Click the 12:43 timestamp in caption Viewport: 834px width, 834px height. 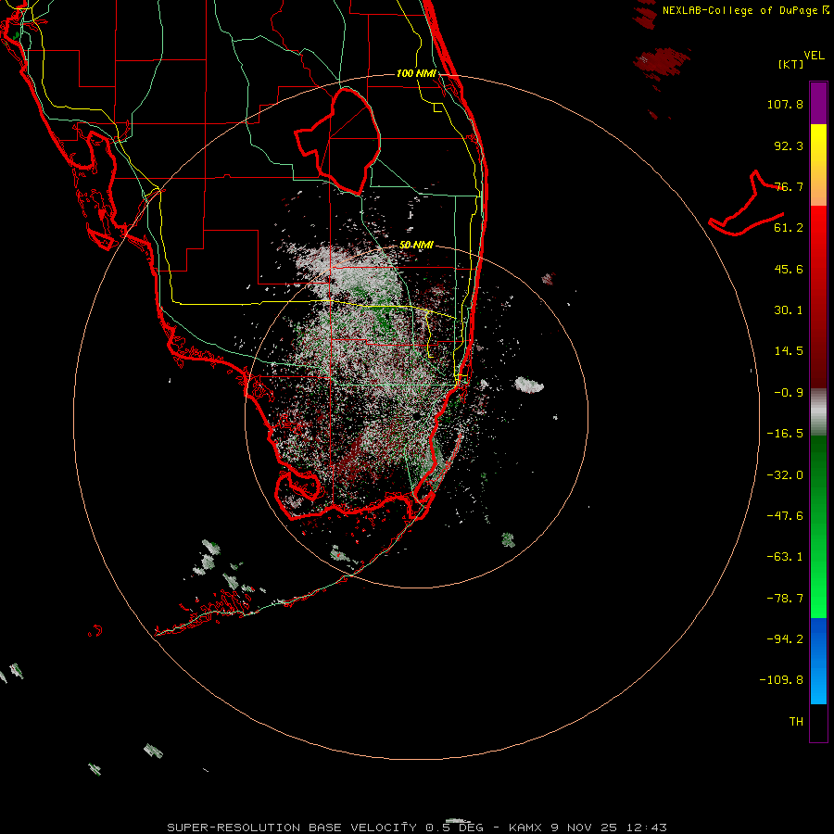pos(646,828)
